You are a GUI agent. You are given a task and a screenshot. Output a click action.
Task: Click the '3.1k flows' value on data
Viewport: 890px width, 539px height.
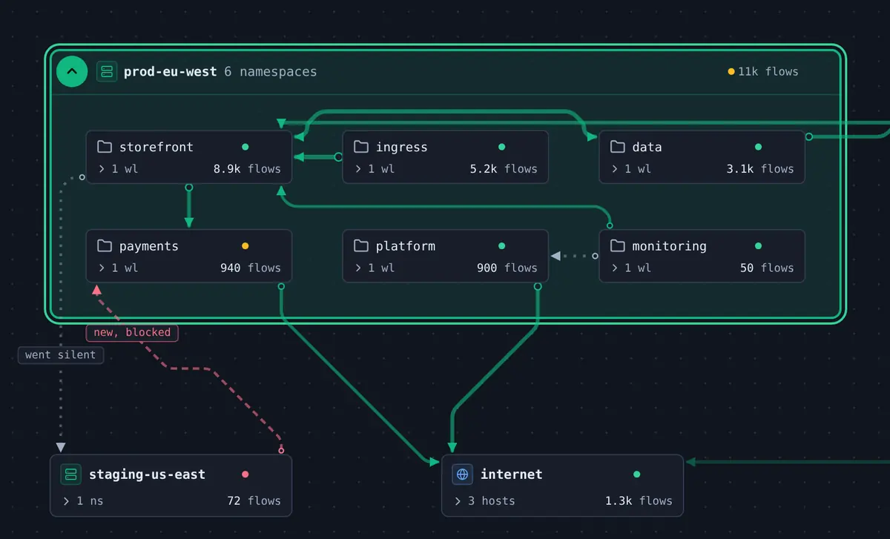(x=760, y=169)
